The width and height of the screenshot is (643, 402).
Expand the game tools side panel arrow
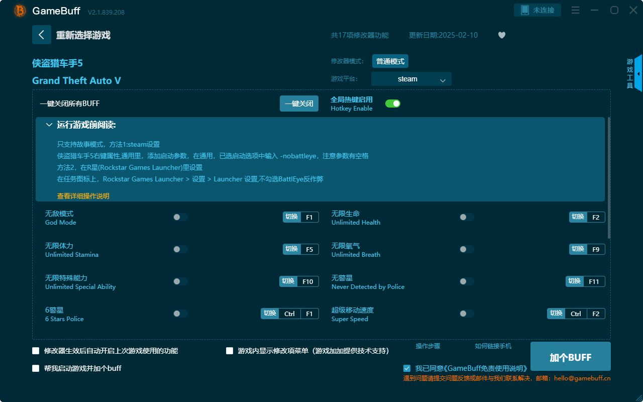[638, 73]
